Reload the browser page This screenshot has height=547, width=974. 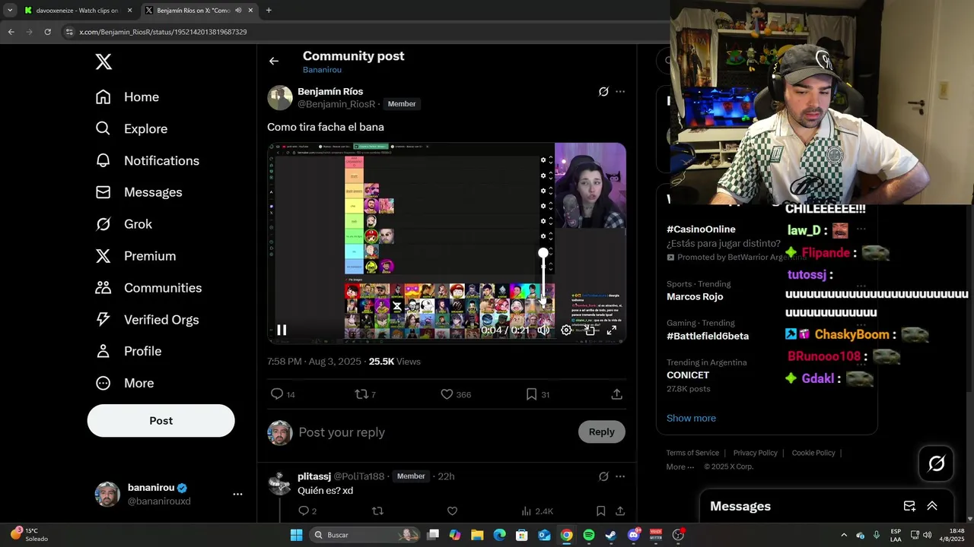click(47, 32)
